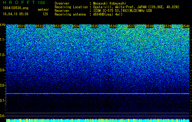Select the receiver ICOM IC-575 line
Viewport: 192px width, 122px height.
coord(122,11)
